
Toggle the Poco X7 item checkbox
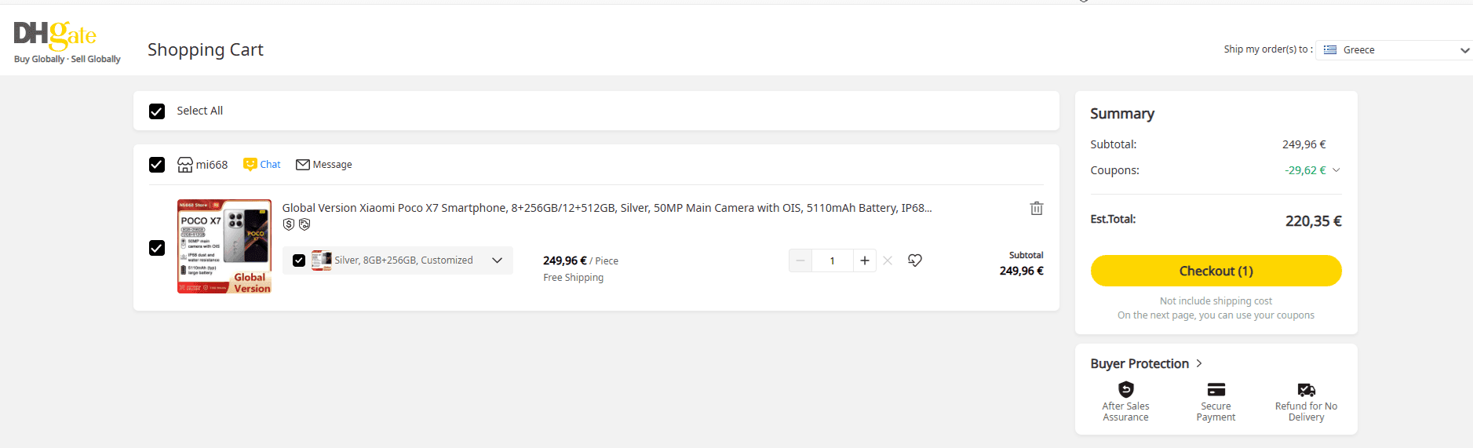click(157, 248)
